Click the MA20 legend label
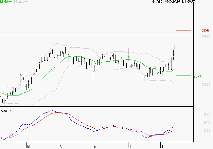Screen dimensions: 213x149 pyautogui.click(x=4, y=2)
